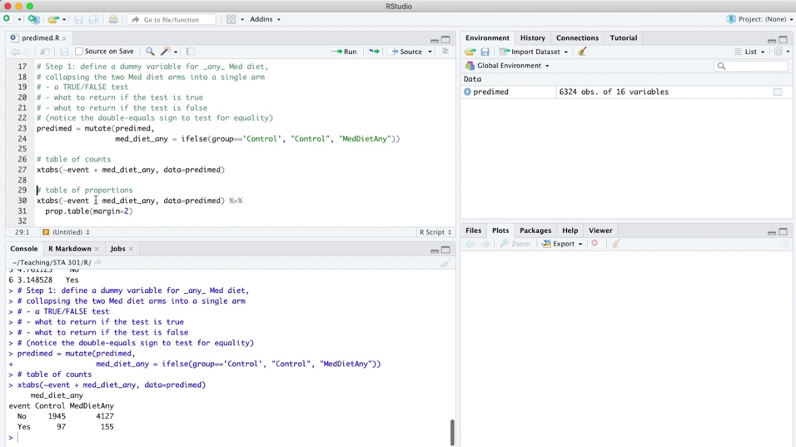
Task: Open the History tab
Action: [x=532, y=38]
